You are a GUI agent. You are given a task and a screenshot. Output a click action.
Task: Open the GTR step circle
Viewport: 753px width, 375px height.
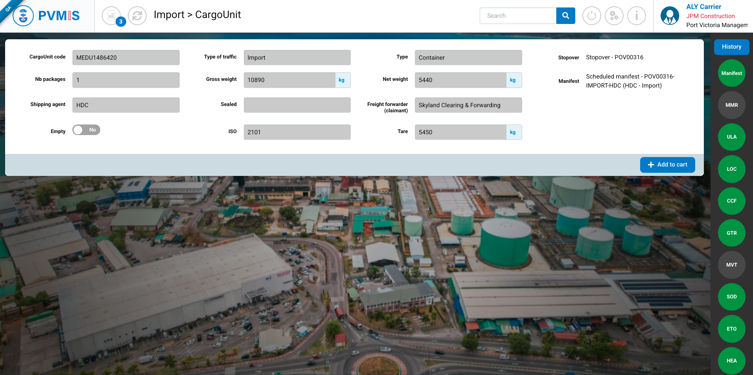[x=731, y=233]
